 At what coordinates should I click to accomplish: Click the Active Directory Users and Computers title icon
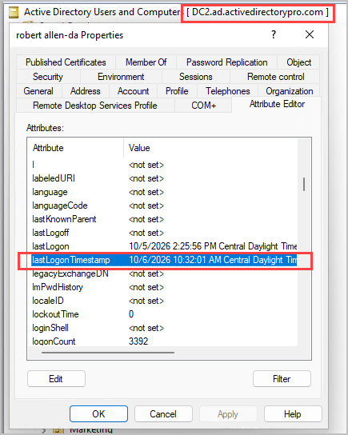[x=14, y=13]
